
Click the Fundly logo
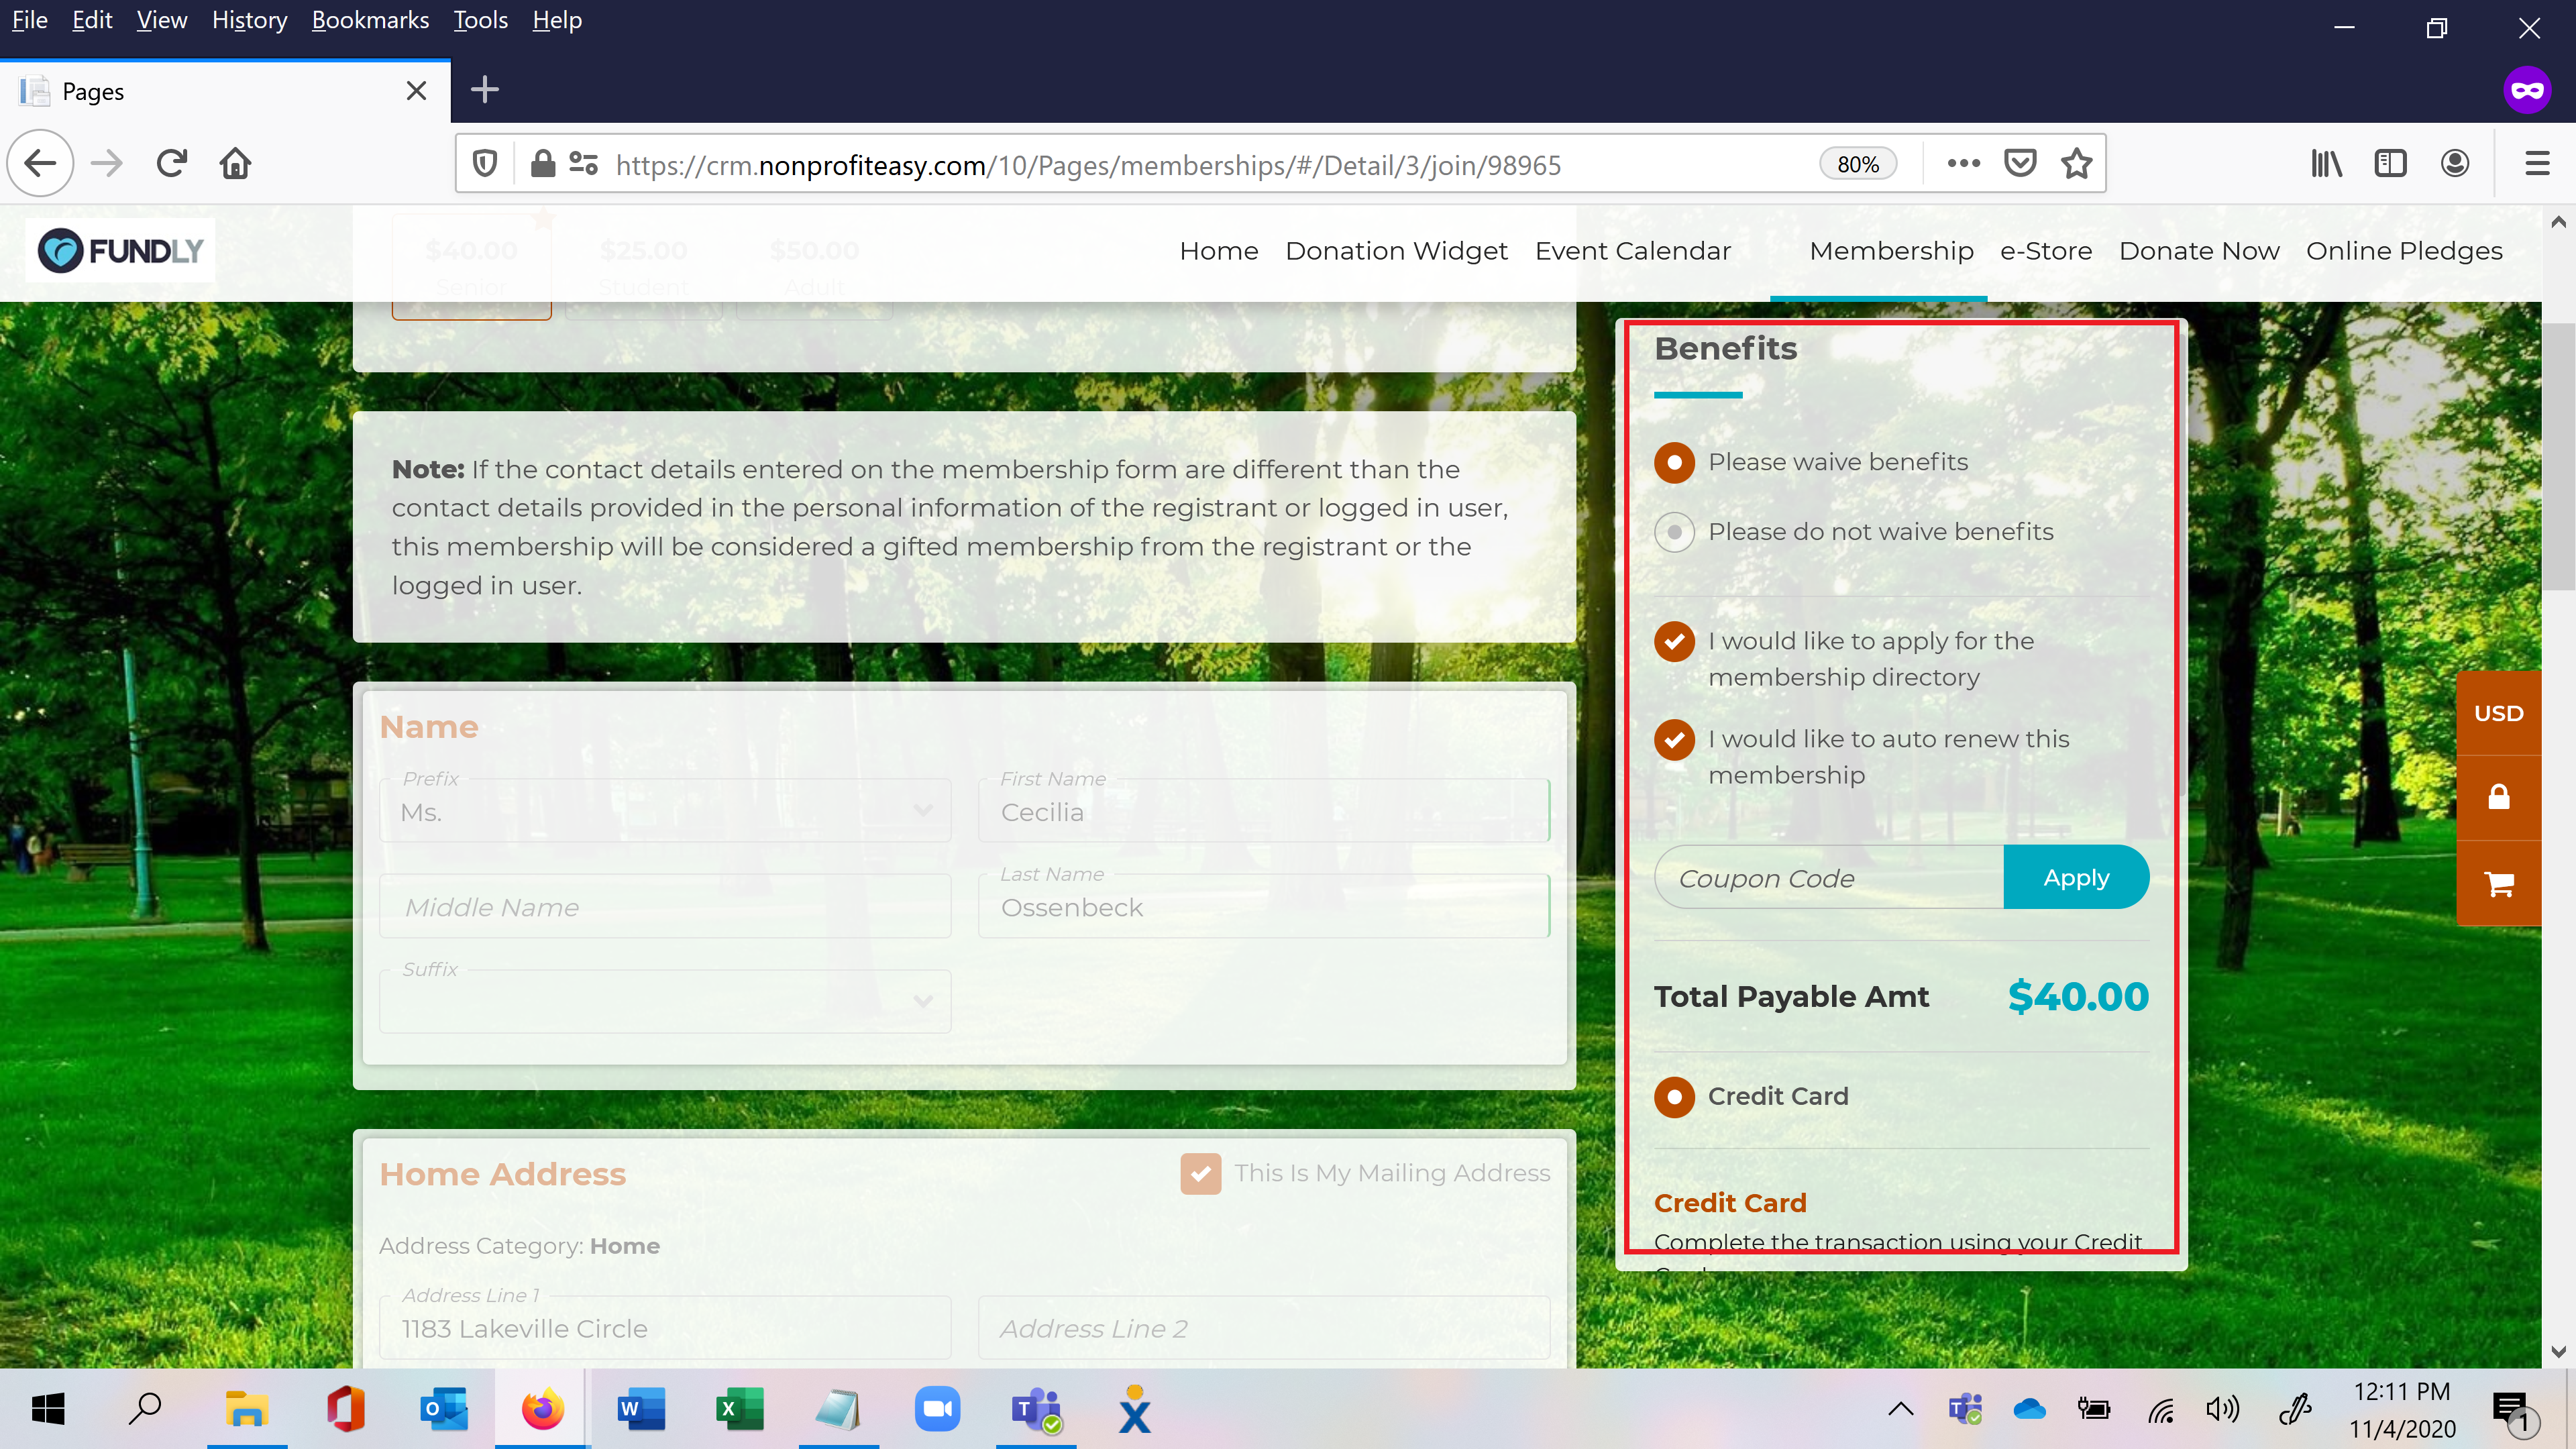click(x=121, y=250)
